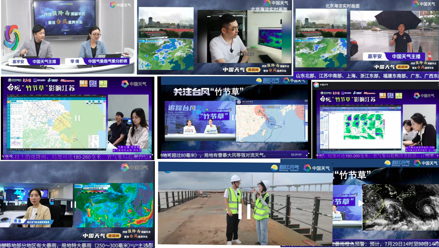Click the 暴雨橙色预警 ticker under satellite video
The image size is (439, 248).
tap(386, 244)
